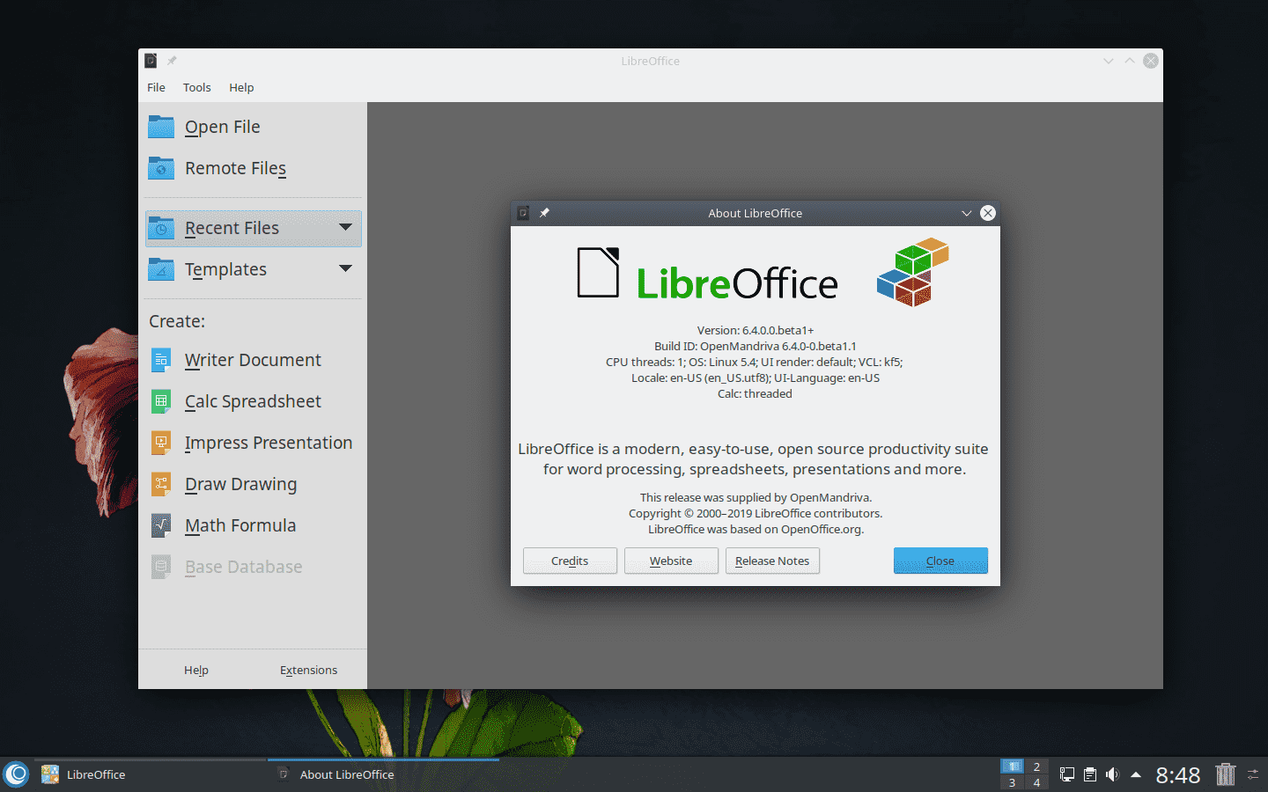Viewport: 1268px width, 792px height.
Task: Start an Impress Presentation
Action: coord(268,443)
